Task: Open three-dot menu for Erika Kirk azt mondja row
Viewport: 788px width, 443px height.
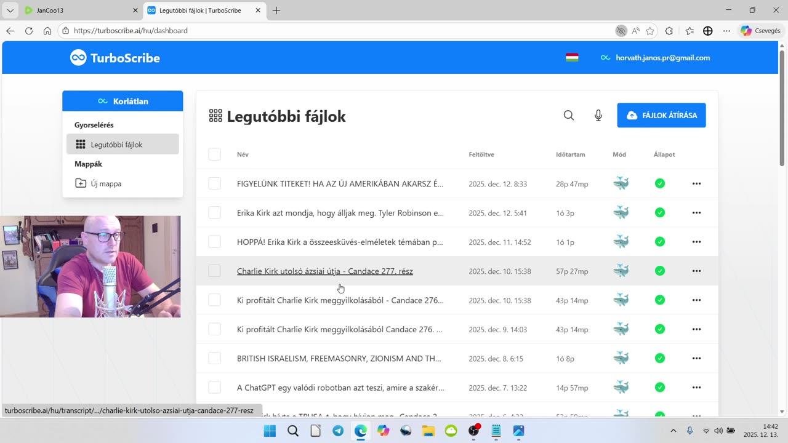Action: [x=696, y=213]
